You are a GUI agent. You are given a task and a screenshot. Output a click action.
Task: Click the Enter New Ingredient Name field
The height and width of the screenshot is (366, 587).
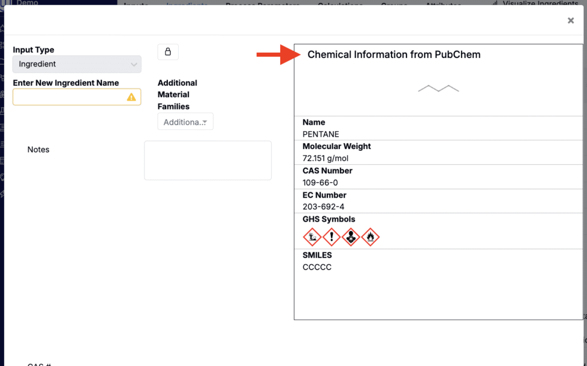click(x=77, y=97)
